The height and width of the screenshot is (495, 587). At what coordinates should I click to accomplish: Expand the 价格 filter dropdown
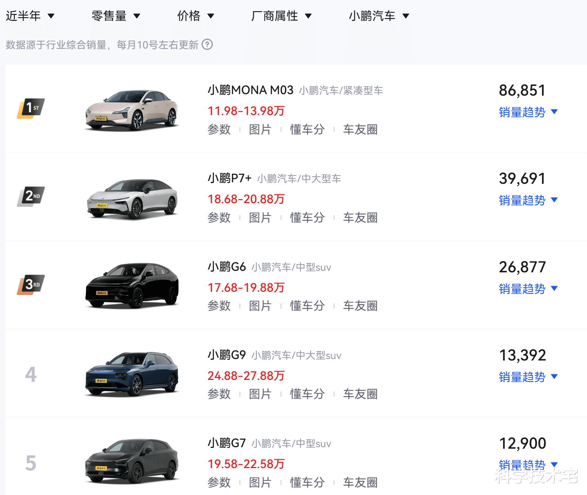195,16
